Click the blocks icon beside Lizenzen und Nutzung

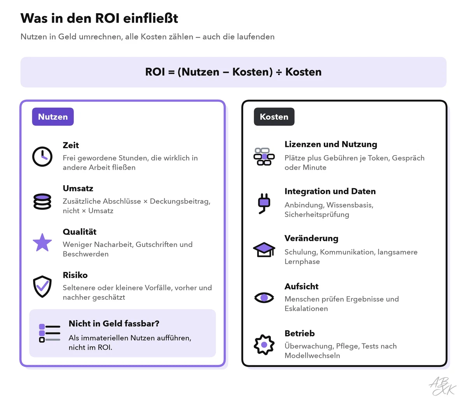click(264, 157)
